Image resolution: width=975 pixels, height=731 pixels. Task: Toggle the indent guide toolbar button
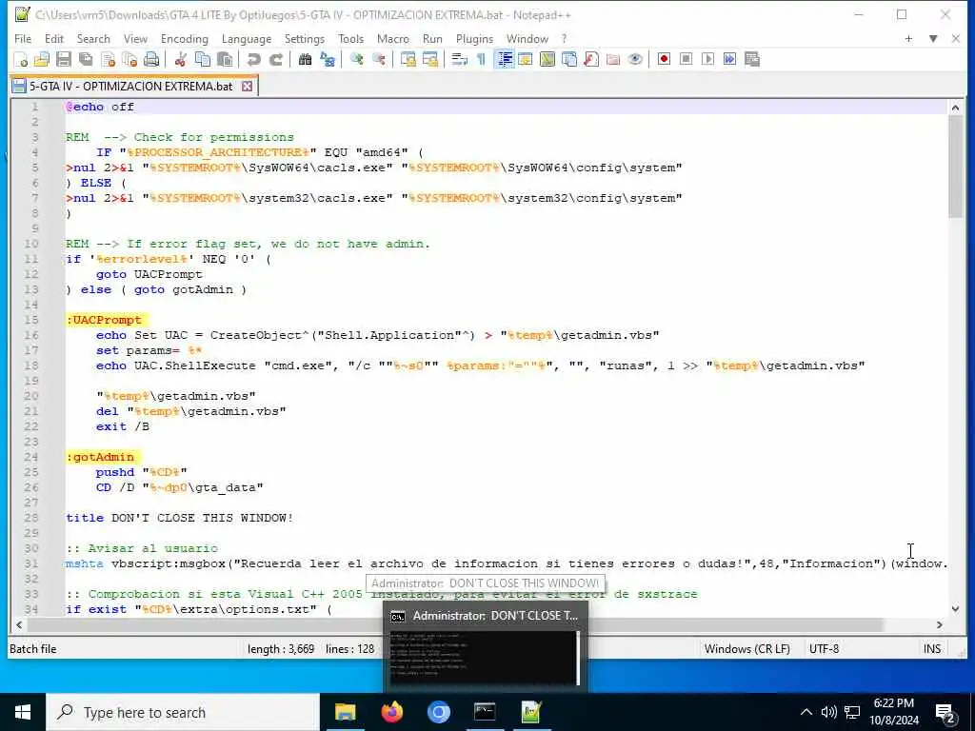tap(505, 59)
